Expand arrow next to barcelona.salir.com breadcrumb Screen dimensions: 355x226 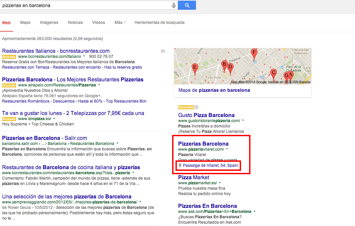click(x=117, y=143)
